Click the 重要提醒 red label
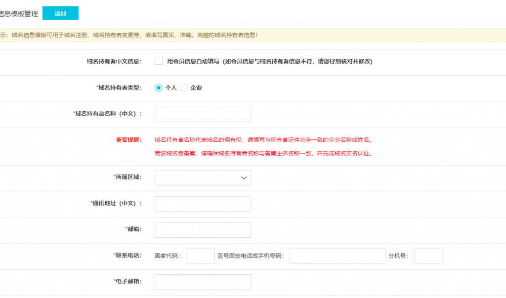The width and height of the screenshot is (506, 298). 129,140
